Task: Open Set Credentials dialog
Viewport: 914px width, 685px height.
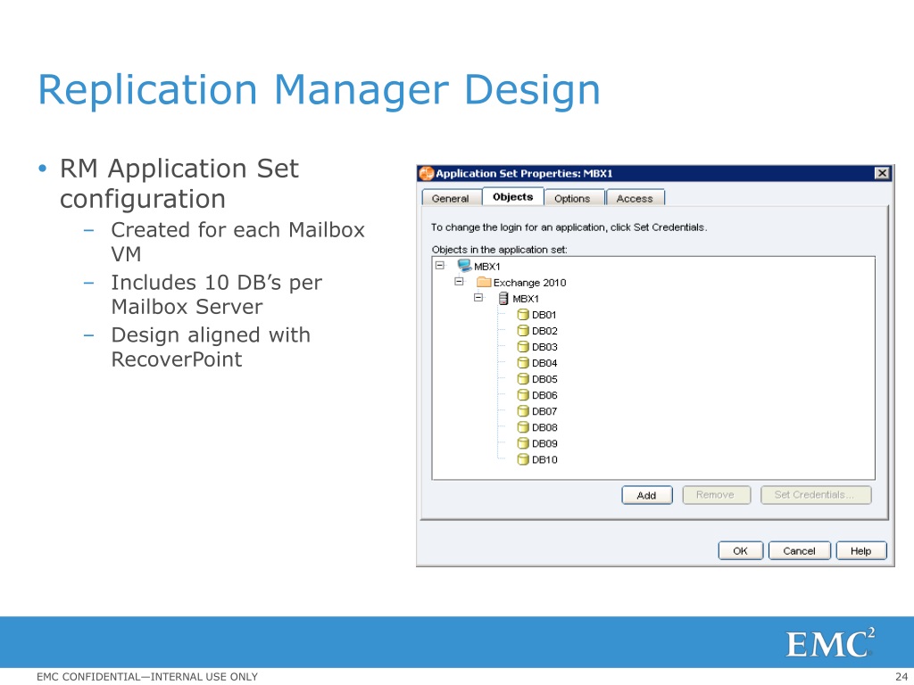Action: [x=816, y=495]
